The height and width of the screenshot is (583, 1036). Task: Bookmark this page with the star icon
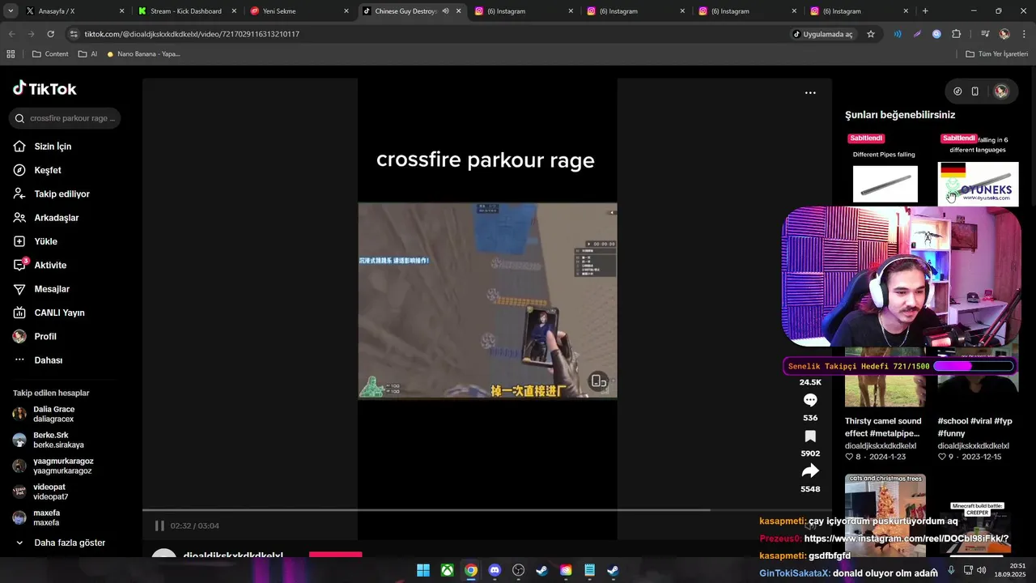(871, 34)
